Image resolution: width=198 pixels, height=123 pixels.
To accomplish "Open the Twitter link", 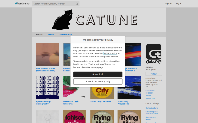I will click(x=148, y=96).
